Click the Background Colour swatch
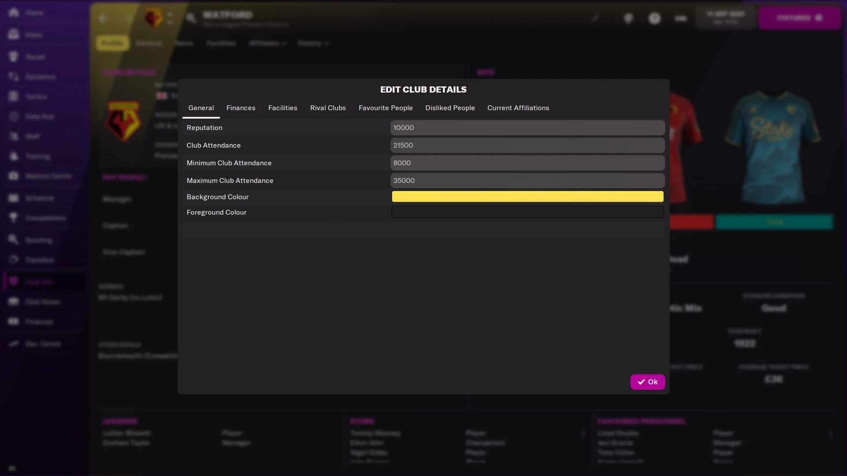 tap(527, 197)
